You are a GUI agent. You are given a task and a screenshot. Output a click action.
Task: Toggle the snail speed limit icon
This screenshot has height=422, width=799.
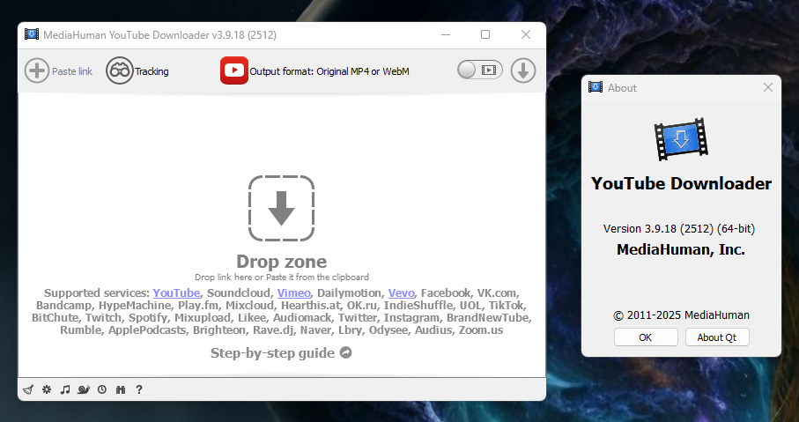84,389
